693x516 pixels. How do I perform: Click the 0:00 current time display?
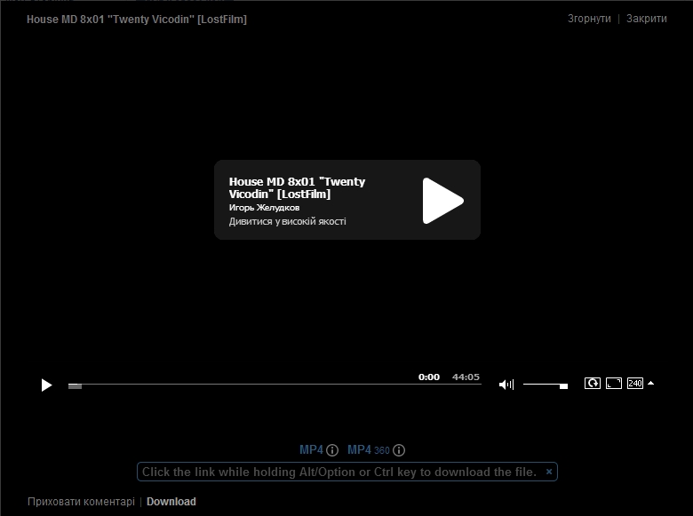[429, 377]
